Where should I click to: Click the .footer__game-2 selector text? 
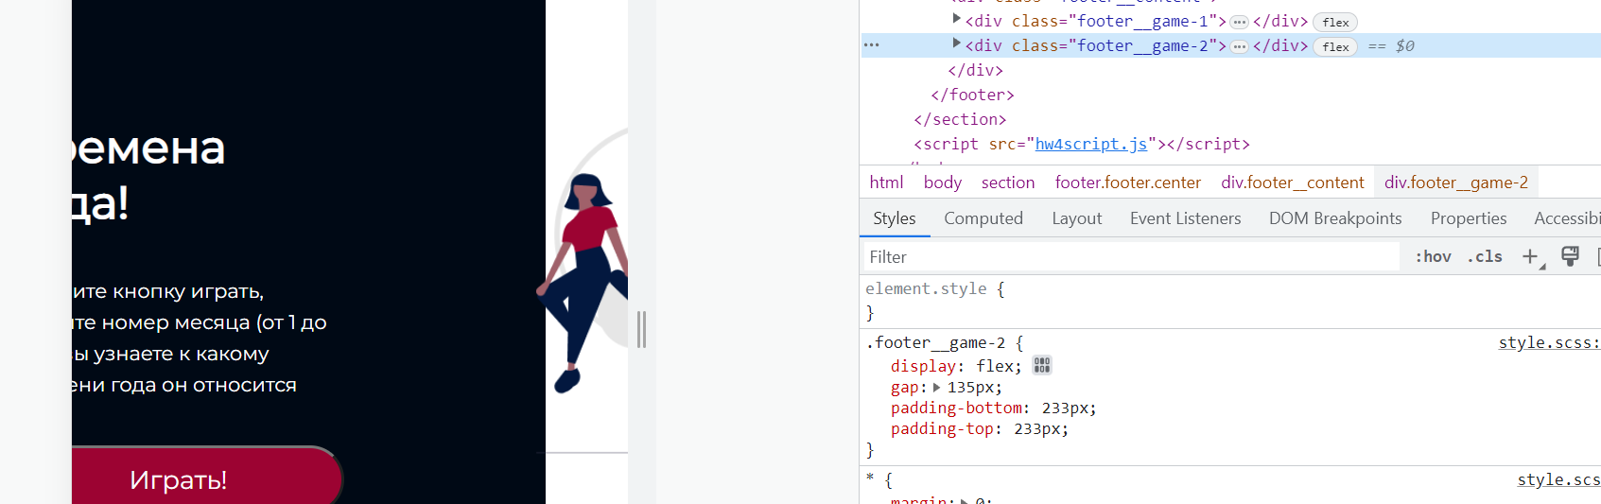(936, 342)
